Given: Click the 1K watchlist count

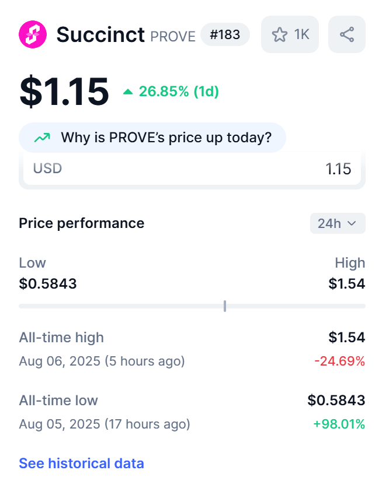Looking at the screenshot, I should click(x=302, y=34).
